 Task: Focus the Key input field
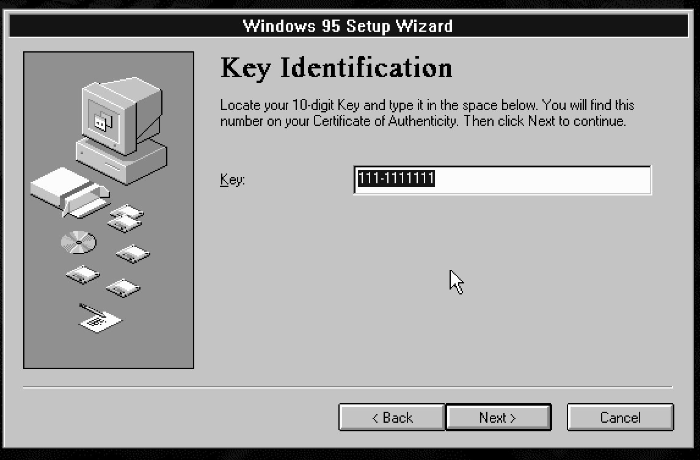coord(503,180)
